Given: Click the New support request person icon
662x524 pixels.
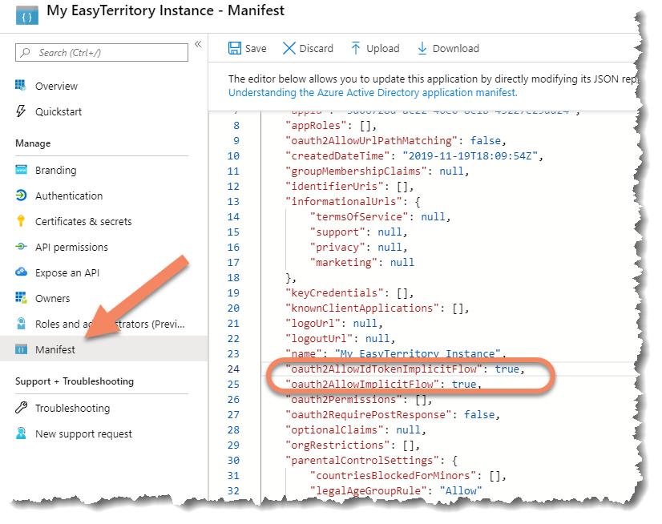Looking at the screenshot, I should click(21, 433).
